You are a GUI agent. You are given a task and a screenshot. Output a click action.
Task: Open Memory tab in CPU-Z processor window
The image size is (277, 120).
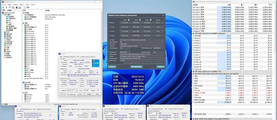click(x=73, y=57)
